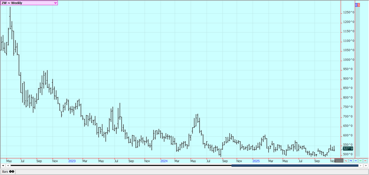Click the gray box beside Nov label
369x175 pixels.
[x=339, y=161]
